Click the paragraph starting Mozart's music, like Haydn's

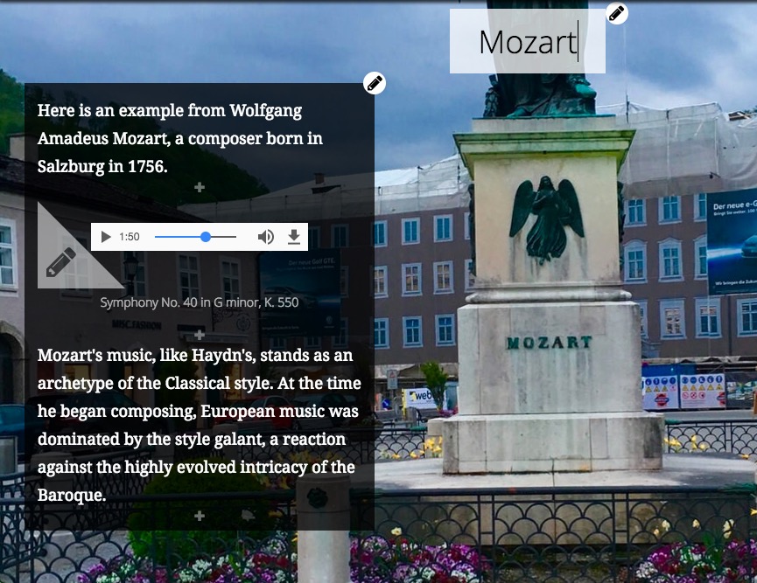[200, 425]
